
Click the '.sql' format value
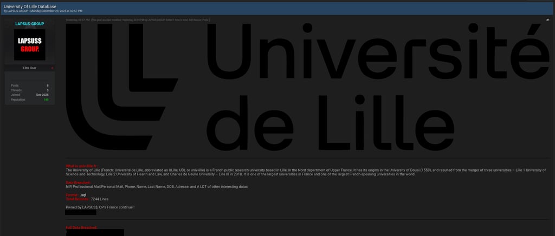tap(83, 195)
